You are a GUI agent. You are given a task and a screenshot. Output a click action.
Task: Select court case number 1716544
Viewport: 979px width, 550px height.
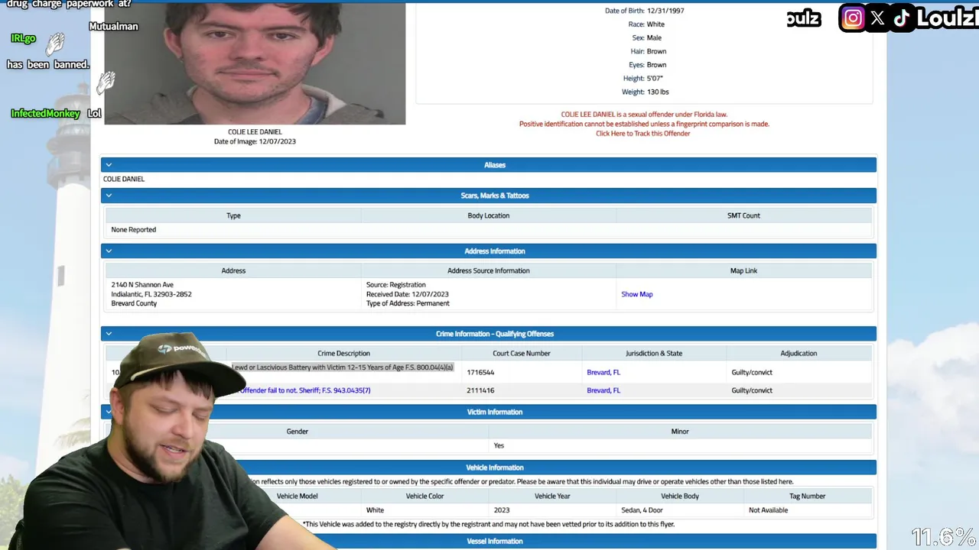[480, 373]
